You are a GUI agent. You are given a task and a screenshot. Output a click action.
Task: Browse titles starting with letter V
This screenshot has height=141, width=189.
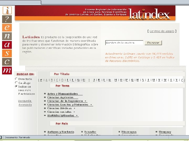tap(159, 80)
